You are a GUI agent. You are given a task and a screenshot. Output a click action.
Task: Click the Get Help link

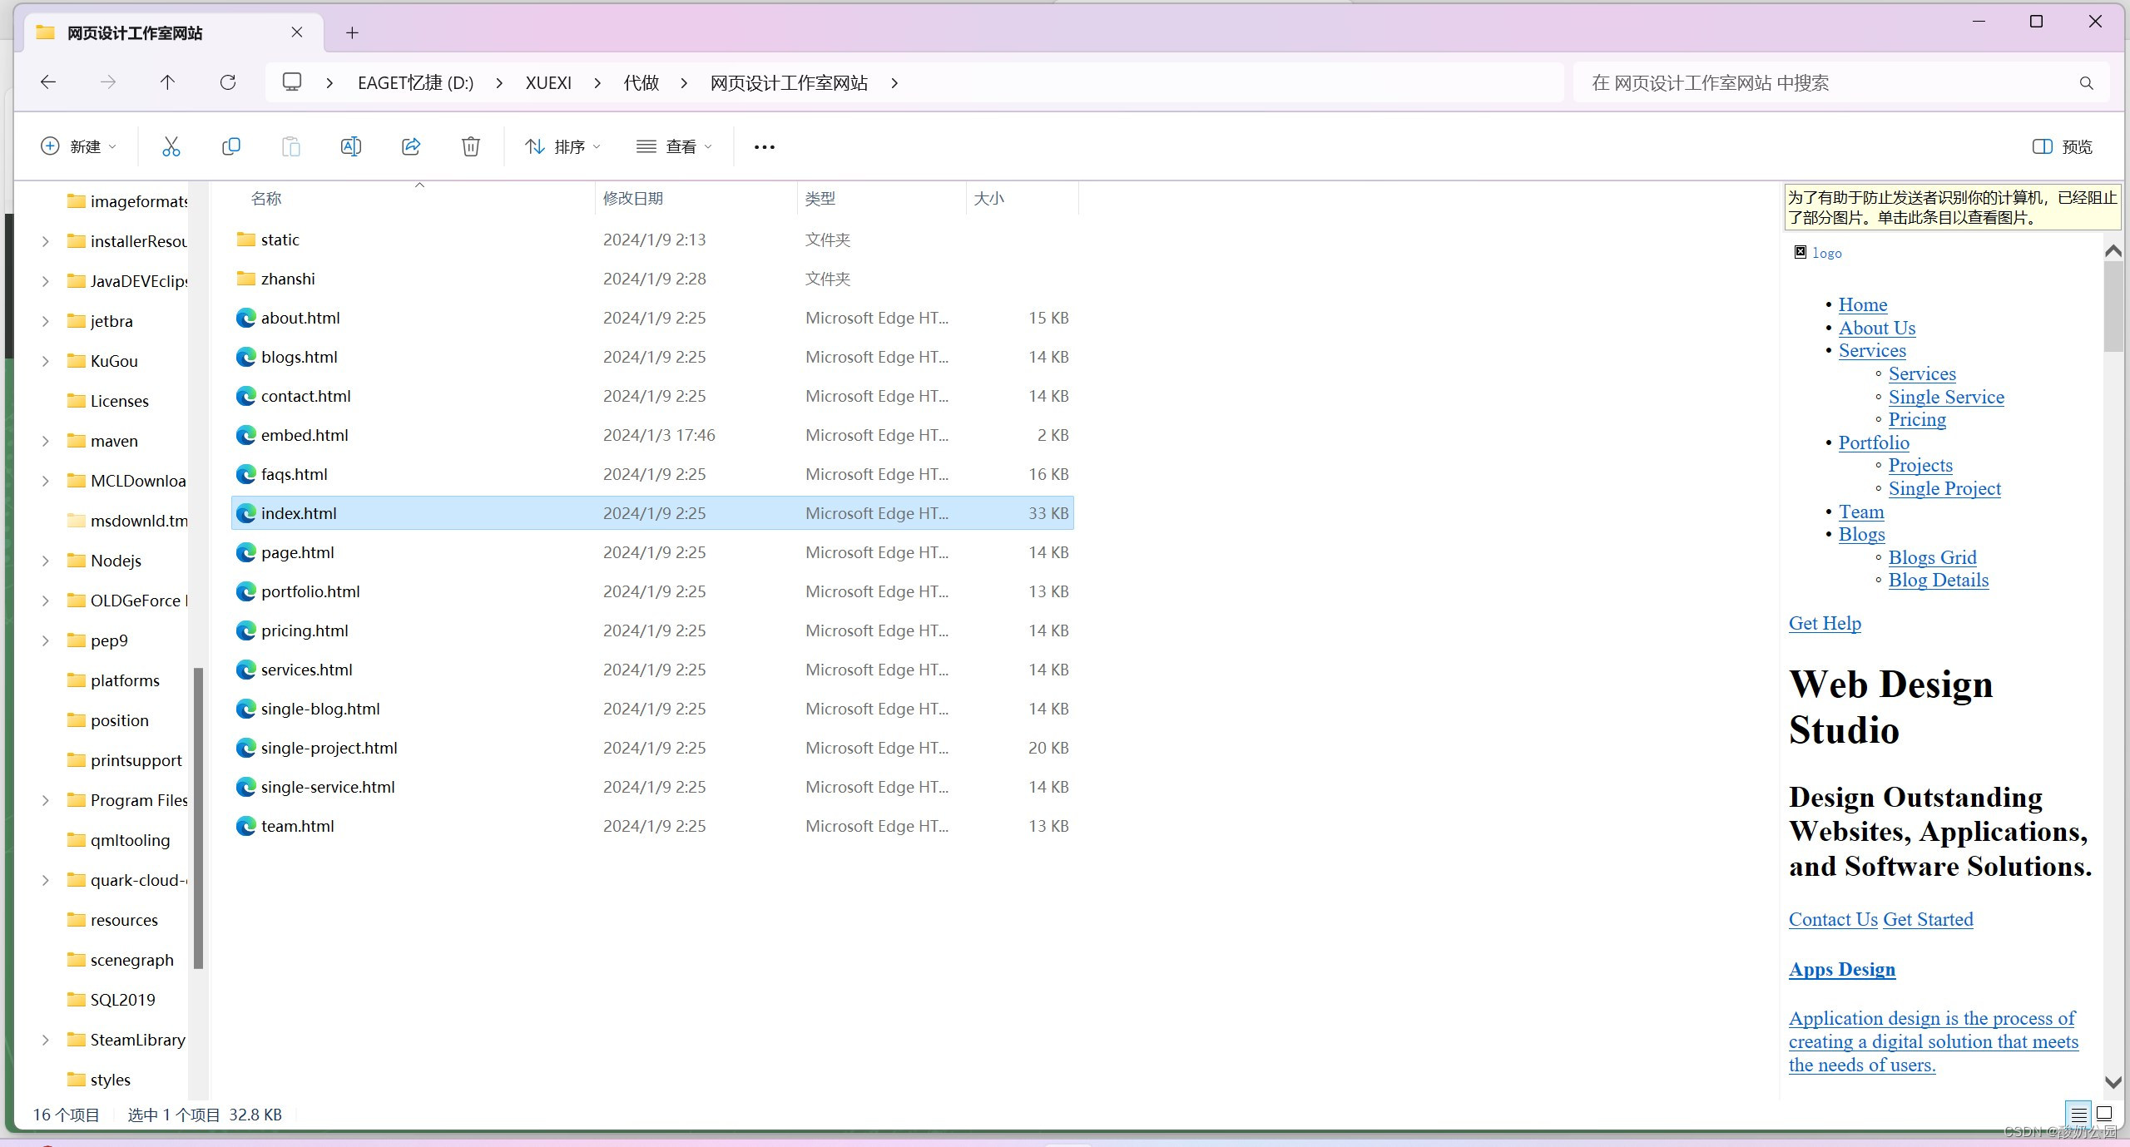tap(1825, 623)
